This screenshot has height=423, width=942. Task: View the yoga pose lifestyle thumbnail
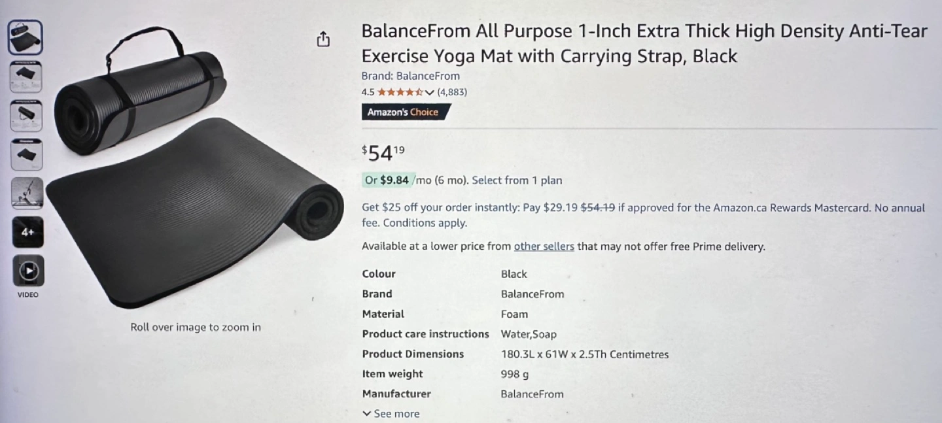[x=27, y=194]
